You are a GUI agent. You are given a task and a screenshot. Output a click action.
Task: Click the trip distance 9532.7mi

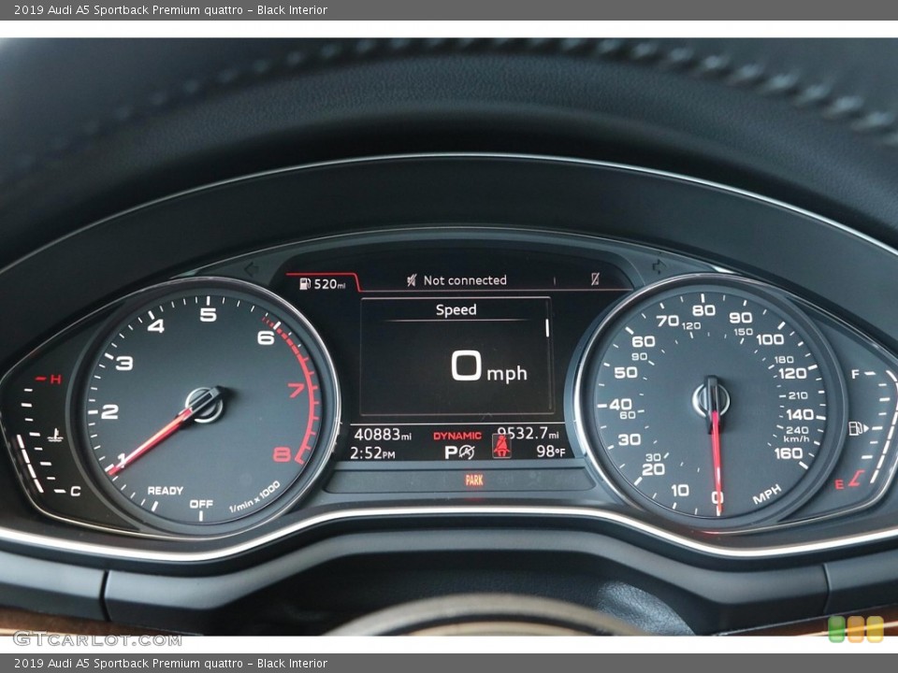click(528, 433)
